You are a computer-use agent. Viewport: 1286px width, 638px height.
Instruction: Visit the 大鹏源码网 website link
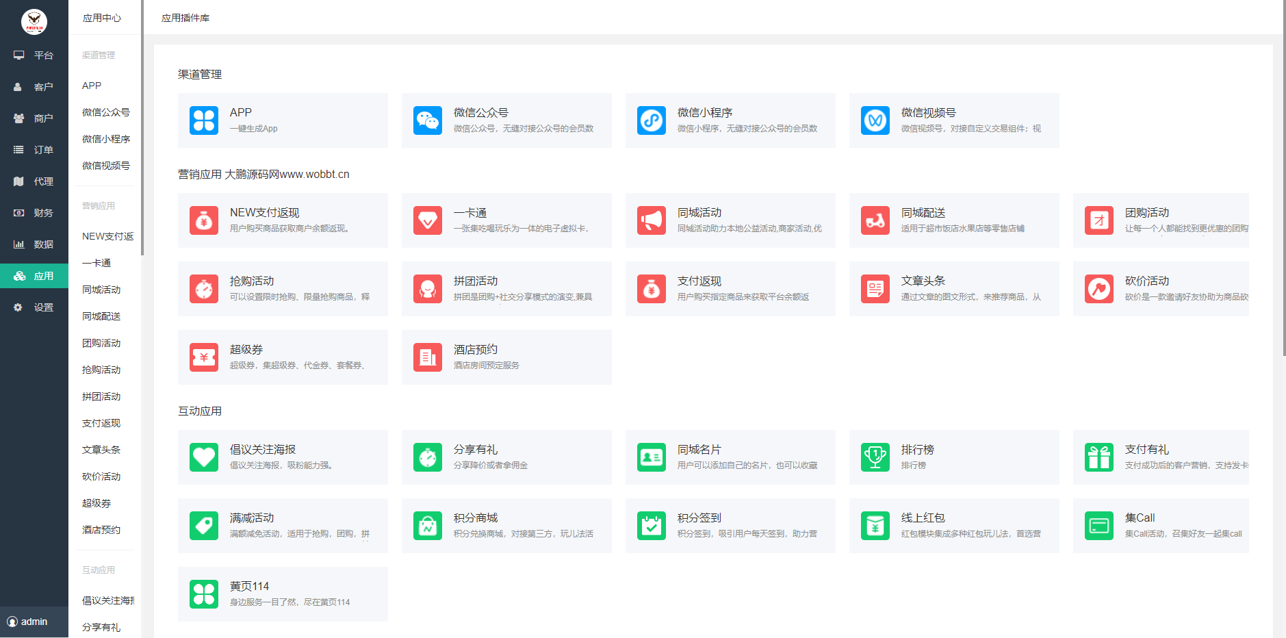coord(287,174)
